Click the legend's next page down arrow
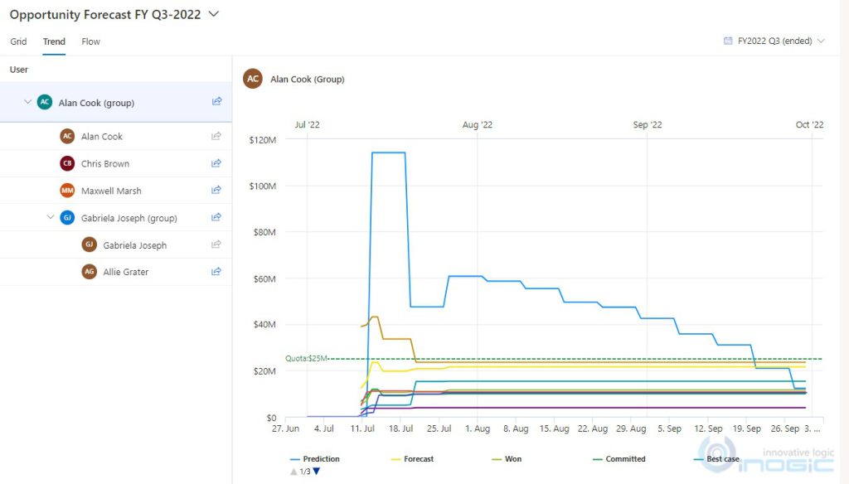Screen dimensions: 849x484 coord(318,470)
